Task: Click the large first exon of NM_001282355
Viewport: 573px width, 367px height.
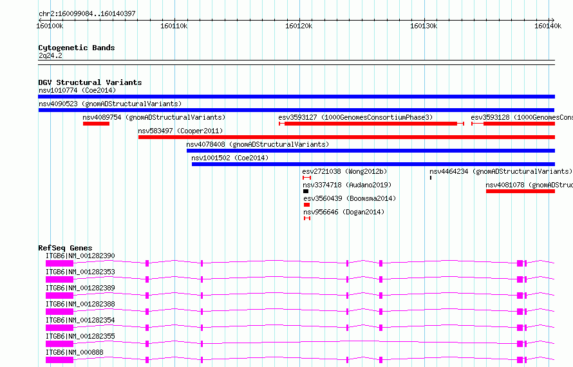Action: point(60,344)
